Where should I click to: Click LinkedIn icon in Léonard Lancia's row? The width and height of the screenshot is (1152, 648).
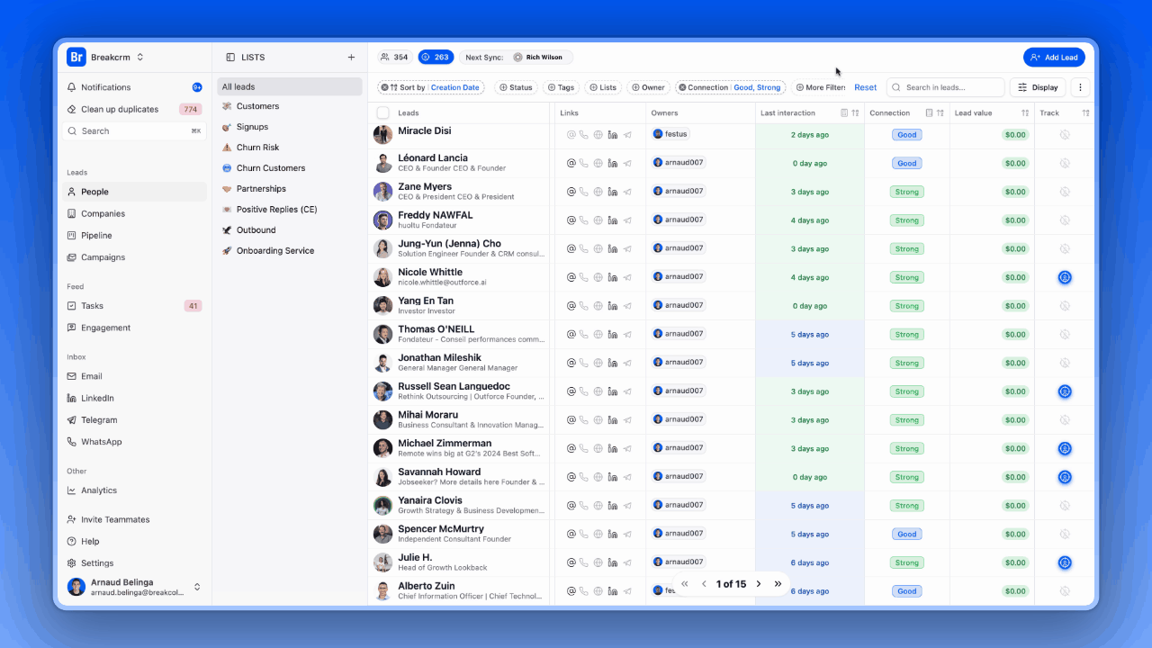[612, 163]
